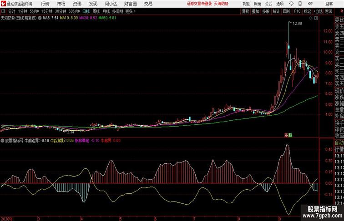Open the 选项 menu
Image resolution: width=344 pixels, height=221 pixels.
(x=280, y=4)
